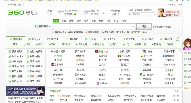Click the 爱奇艺 icon in hot words
This screenshot has height=103, width=191.
pos(133,32)
